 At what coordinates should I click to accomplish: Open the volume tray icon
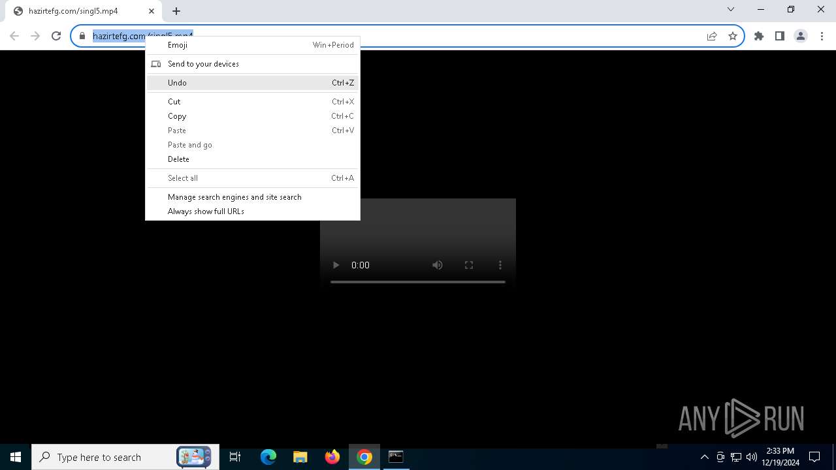752,457
